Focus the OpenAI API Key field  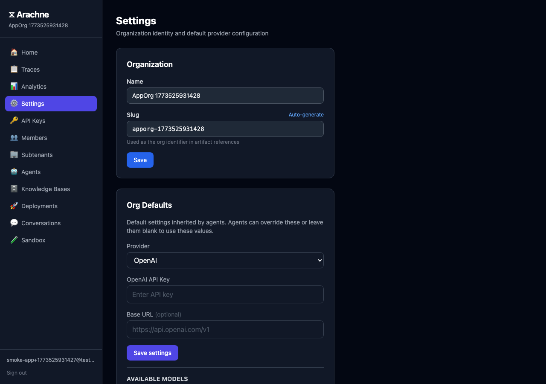pos(225,294)
